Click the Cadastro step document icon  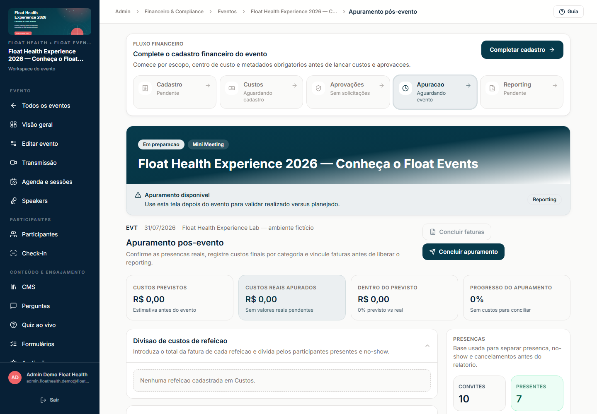145,88
